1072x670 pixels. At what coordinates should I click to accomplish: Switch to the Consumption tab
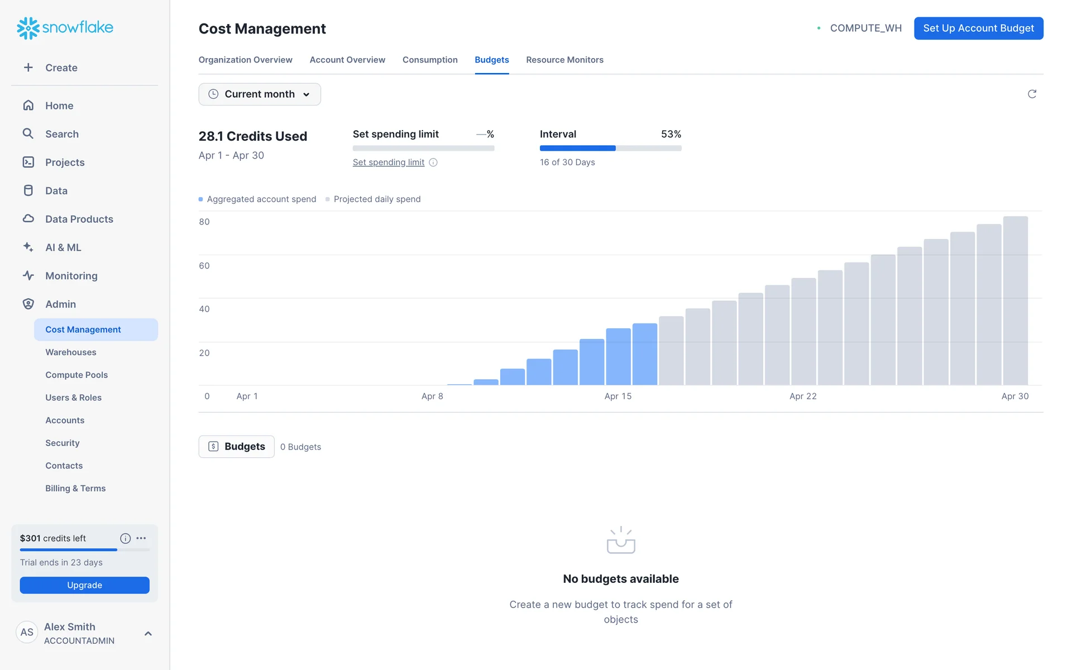[430, 60]
